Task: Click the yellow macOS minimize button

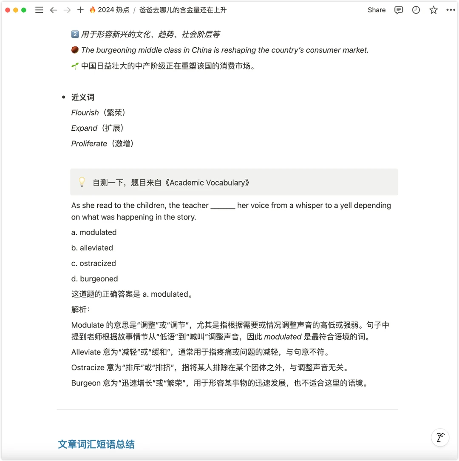Action: (16, 10)
